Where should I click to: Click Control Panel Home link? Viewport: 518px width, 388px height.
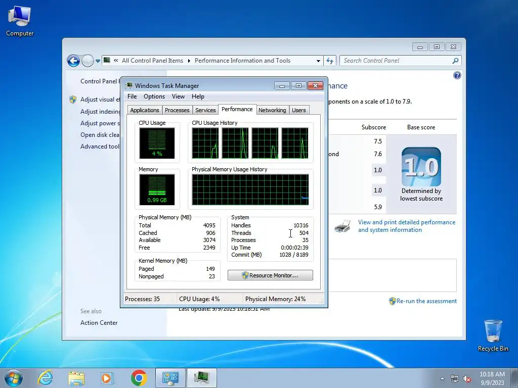tap(100, 81)
